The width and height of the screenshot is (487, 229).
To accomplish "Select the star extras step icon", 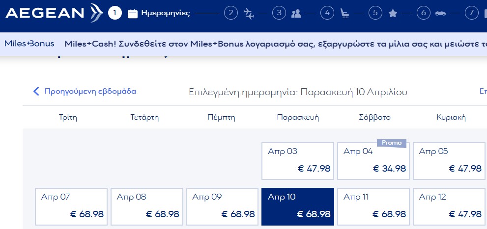I will pos(393,14).
